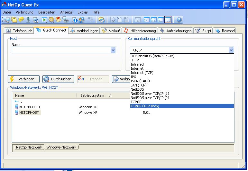The height and width of the screenshot is (171, 248).
Task: Collapse the Kommunikationsprofil dropdown arrow
Action: (231, 50)
